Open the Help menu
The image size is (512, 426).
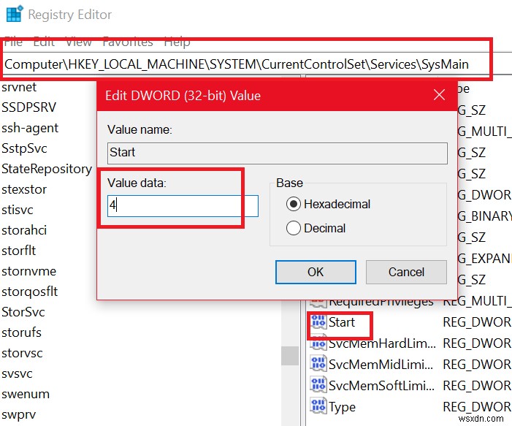[x=177, y=42]
